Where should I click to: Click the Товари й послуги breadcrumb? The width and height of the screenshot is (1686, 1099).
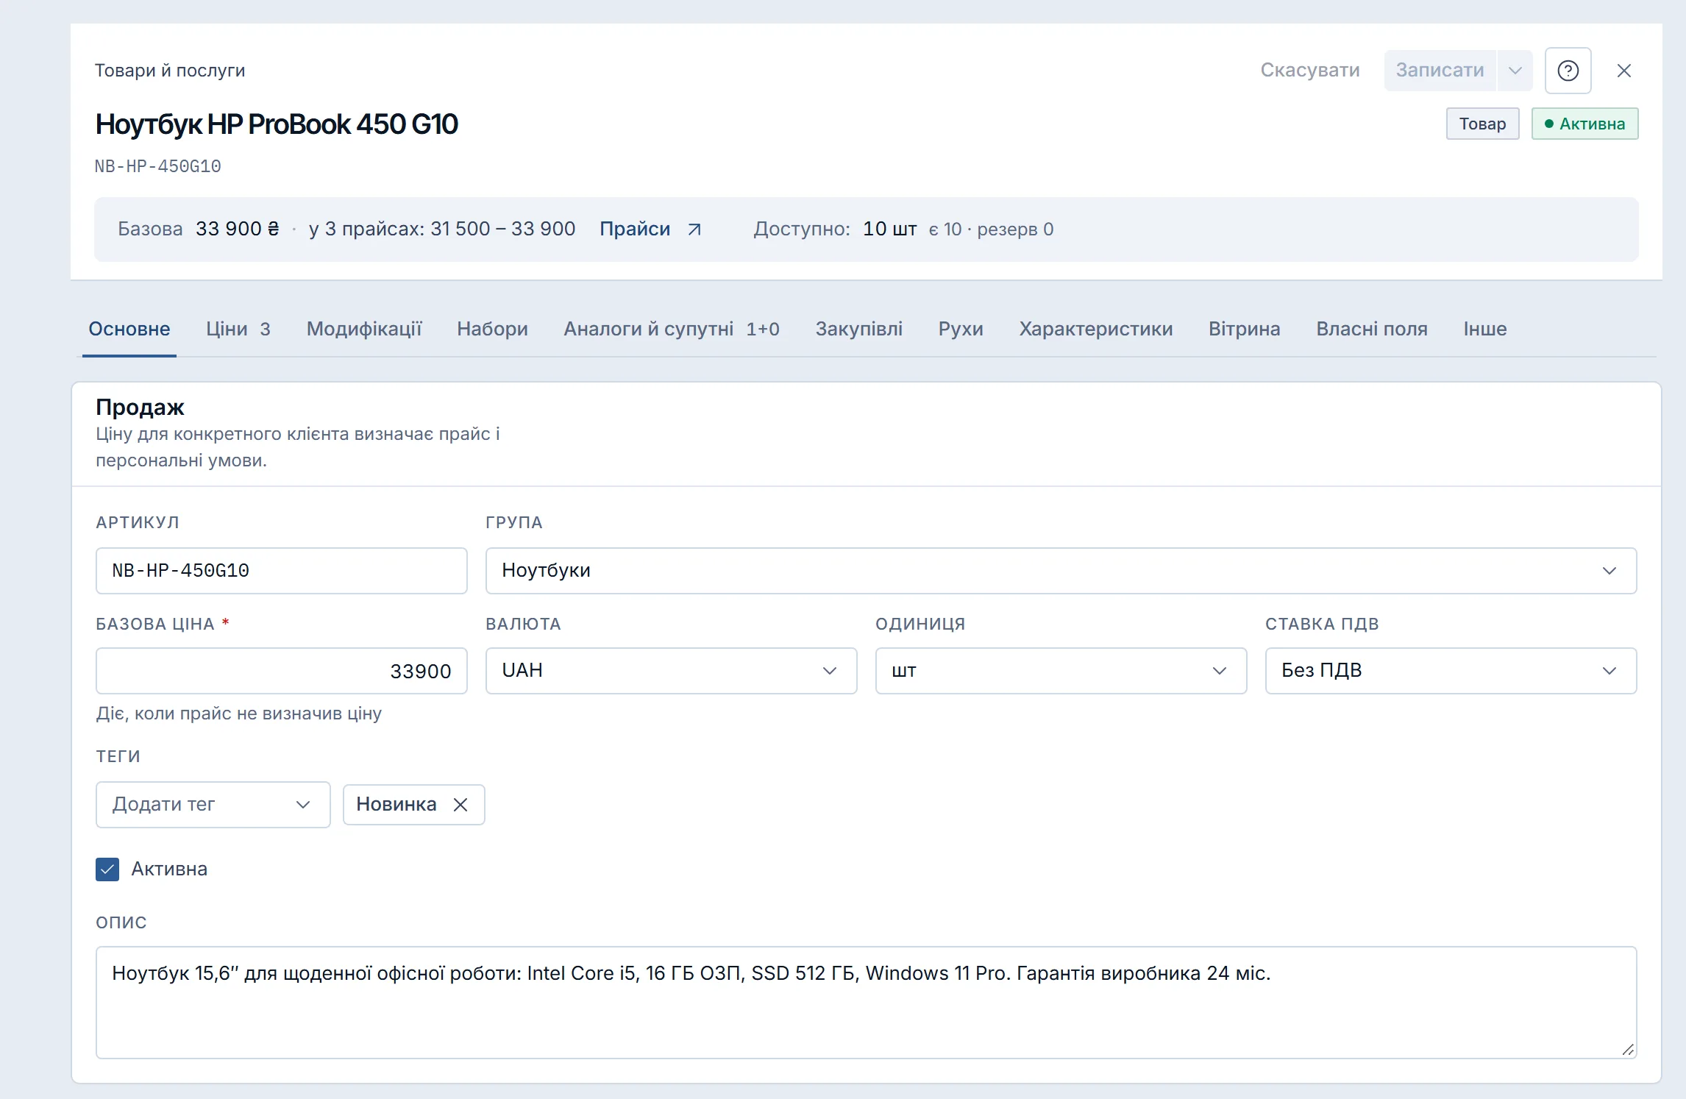170,71
